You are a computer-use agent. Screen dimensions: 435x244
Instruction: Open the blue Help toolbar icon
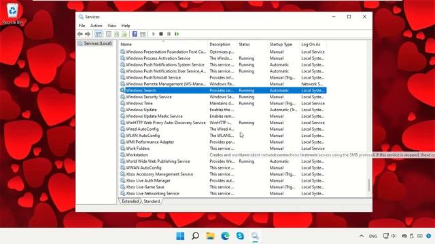(135, 34)
